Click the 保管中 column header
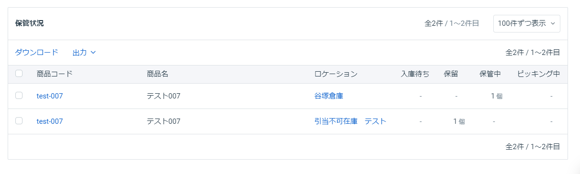Viewport: 580px width, 174px height. point(490,74)
